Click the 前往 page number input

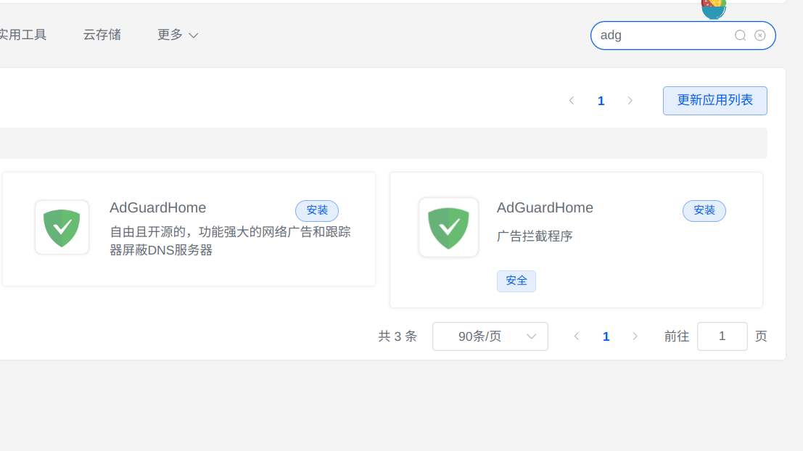pyautogui.click(x=722, y=336)
